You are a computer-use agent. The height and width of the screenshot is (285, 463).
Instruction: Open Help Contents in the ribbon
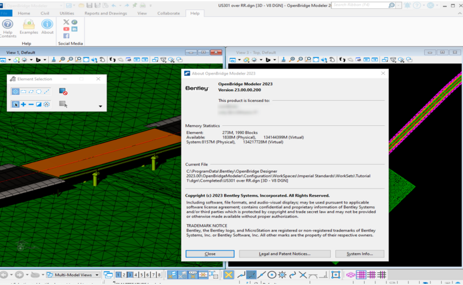pos(8,28)
